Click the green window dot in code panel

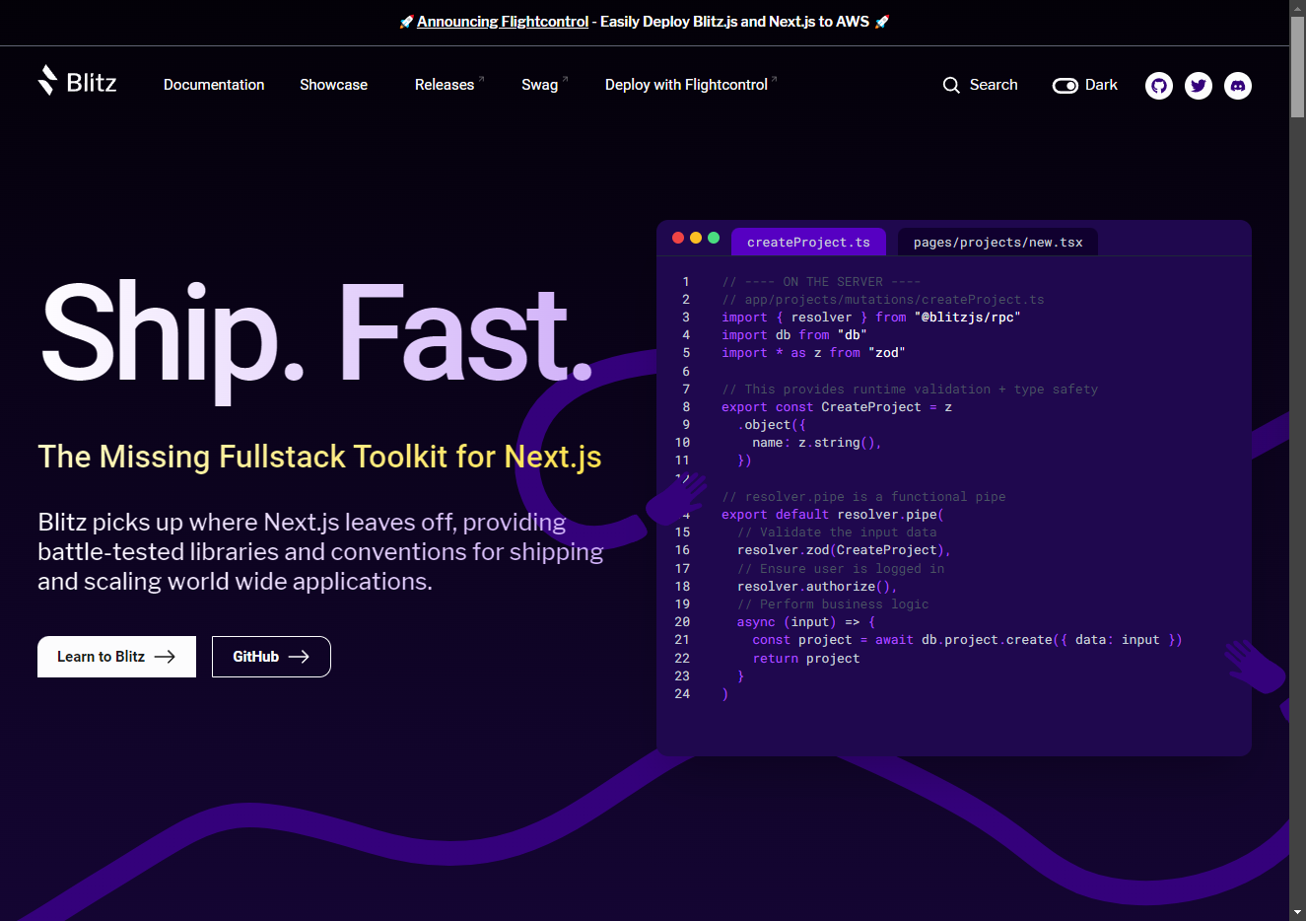pyautogui.click(x=714, y=238)
